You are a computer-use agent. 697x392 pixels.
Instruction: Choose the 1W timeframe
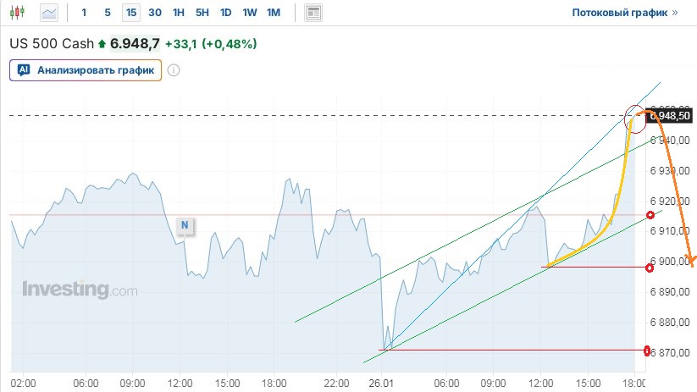point(249,13)
